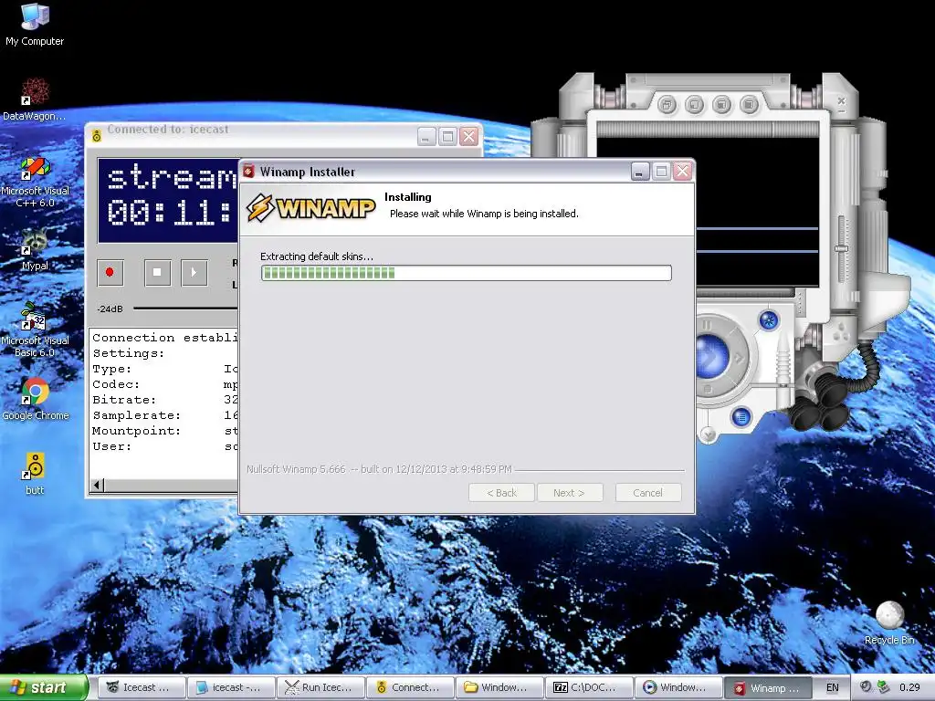935x701 pixels.
Task: Click the 'Mountpoint:' log row in butt
Action: point(164,431)
